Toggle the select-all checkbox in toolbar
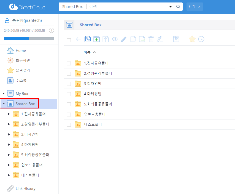 pos(69,40)
